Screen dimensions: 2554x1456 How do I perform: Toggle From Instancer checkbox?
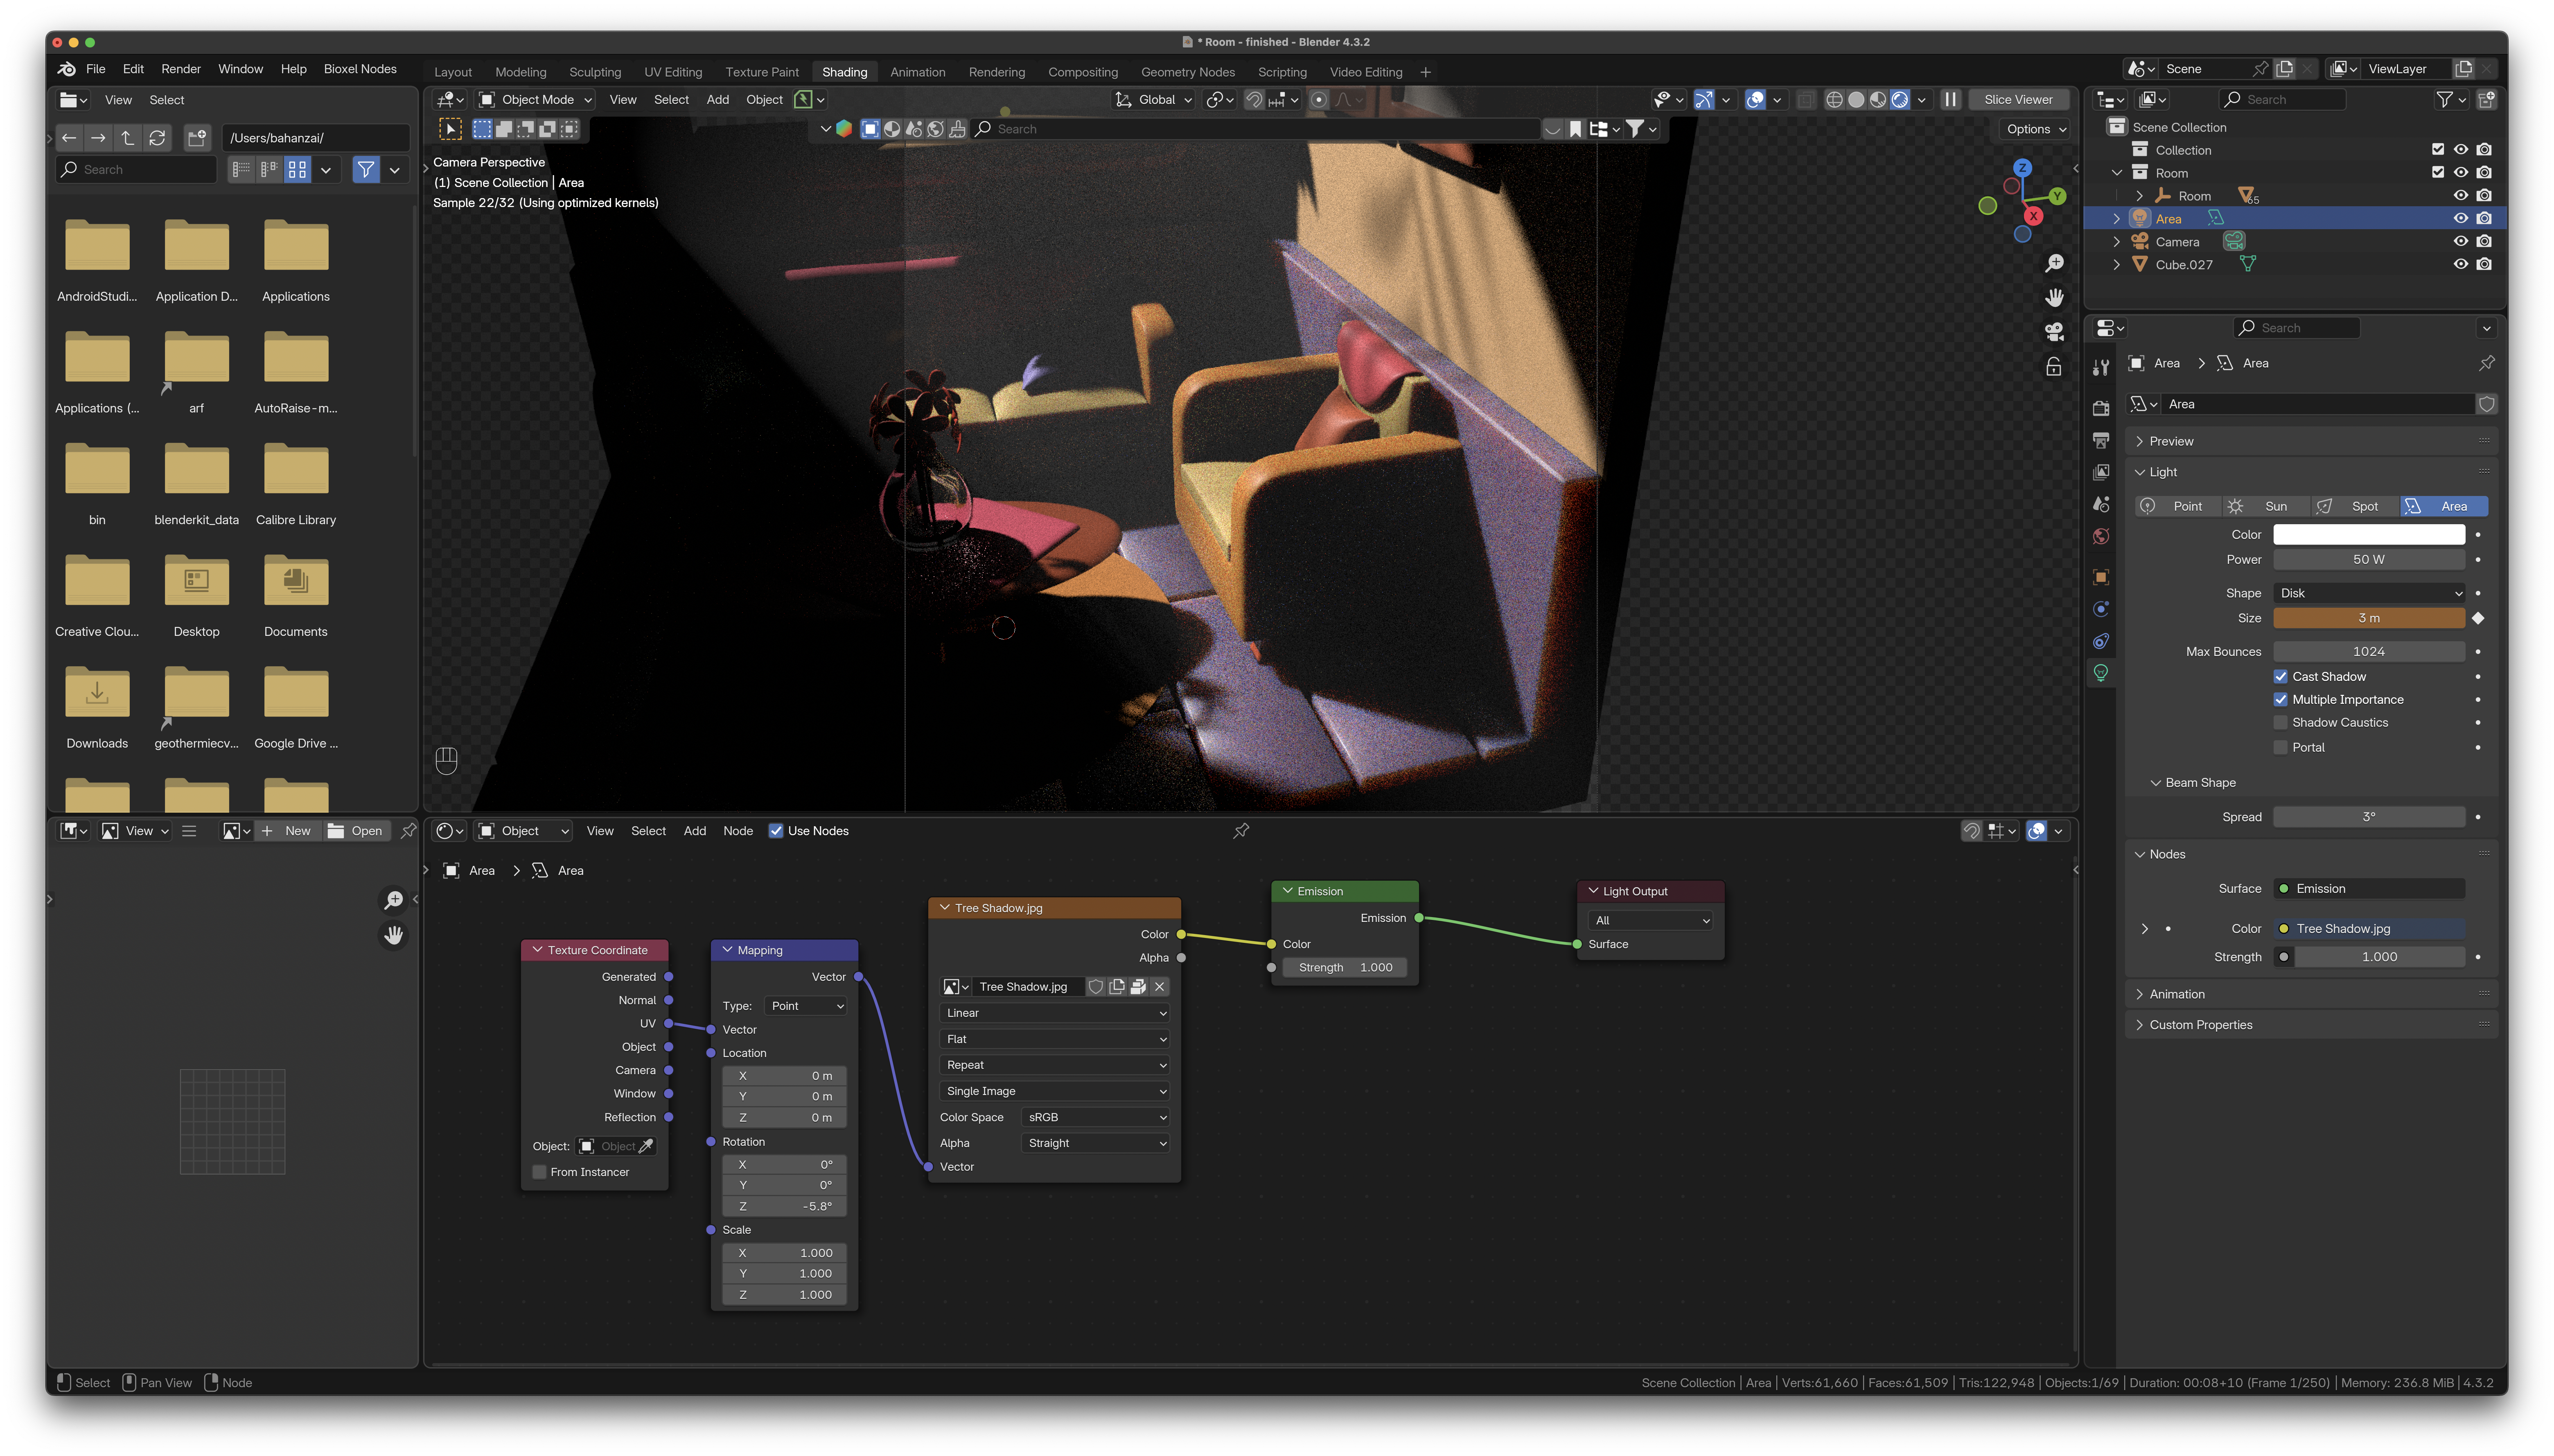[x=540, y=1172]
